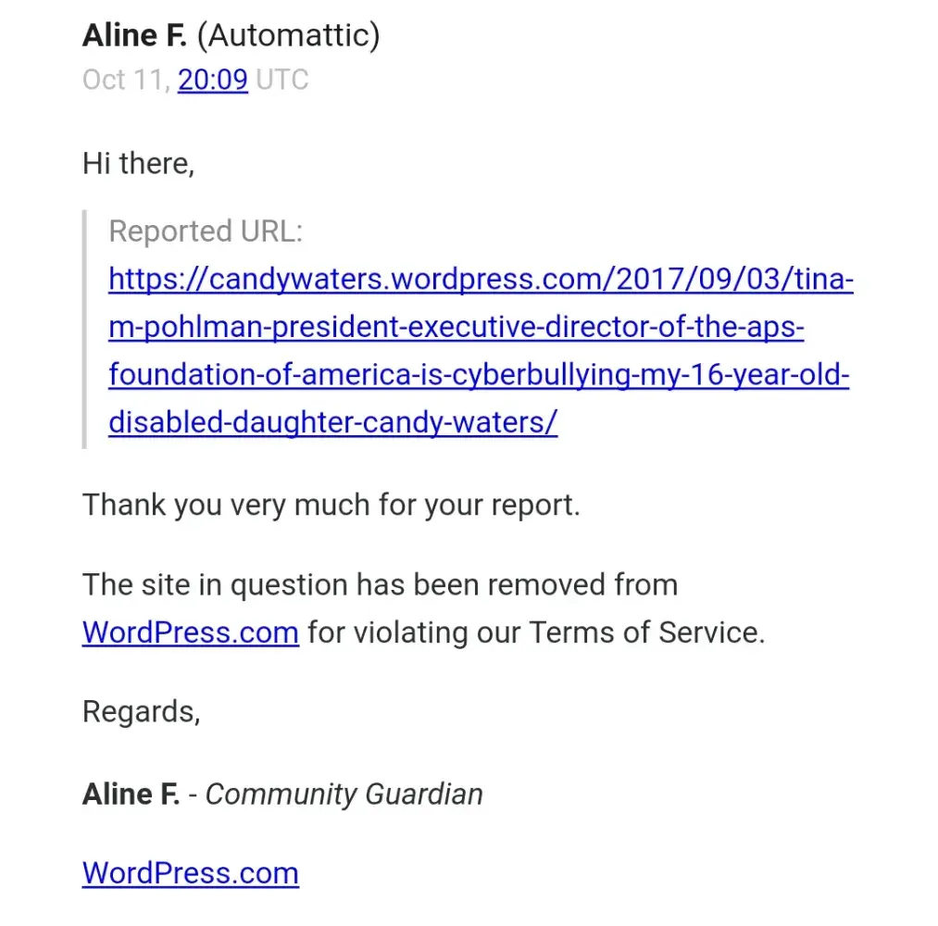
Task: Click the WordPress.com link after 'removed from'
Action: point(190,632)
